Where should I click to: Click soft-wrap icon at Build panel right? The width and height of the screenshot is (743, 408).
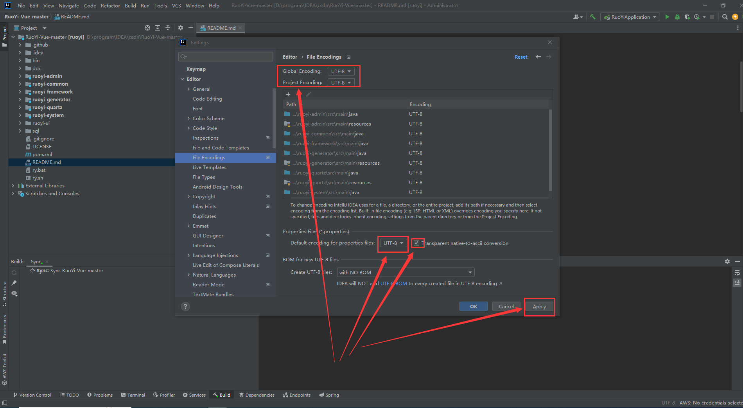737,273
